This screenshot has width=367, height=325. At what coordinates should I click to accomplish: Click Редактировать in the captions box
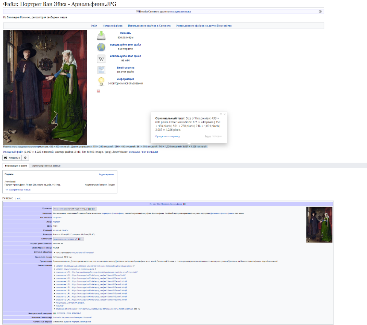point(106,174)
